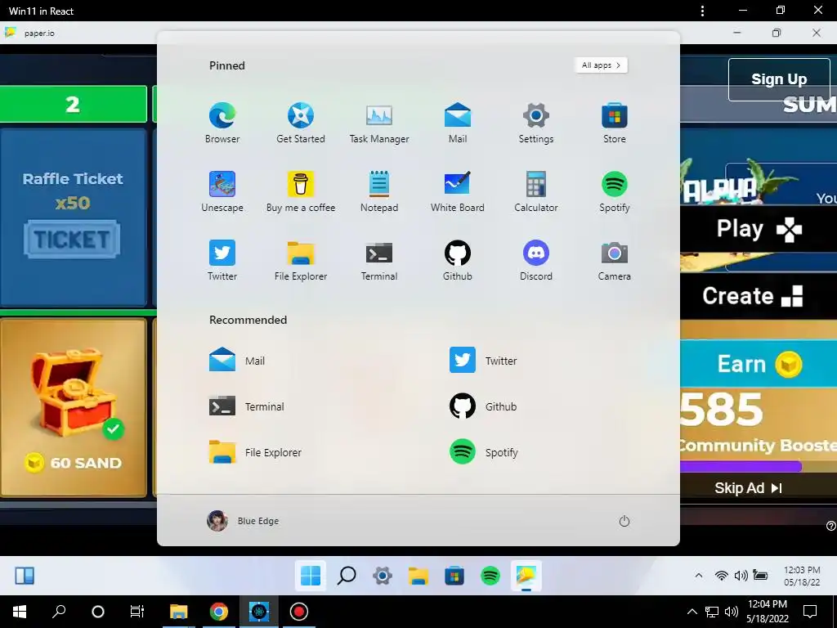Click Create in the paper.io window
Screen dimensions: 837x628
(759, 295)
